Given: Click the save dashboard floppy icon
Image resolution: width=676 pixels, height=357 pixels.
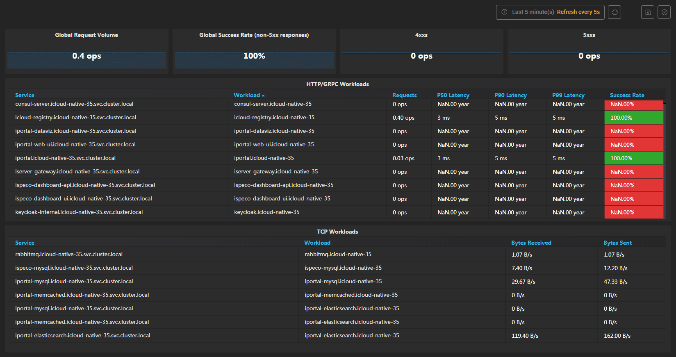Looking at the screenshot, I should pos(648,12).
